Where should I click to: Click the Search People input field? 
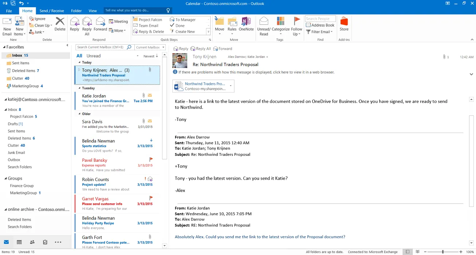click(320, 19)
